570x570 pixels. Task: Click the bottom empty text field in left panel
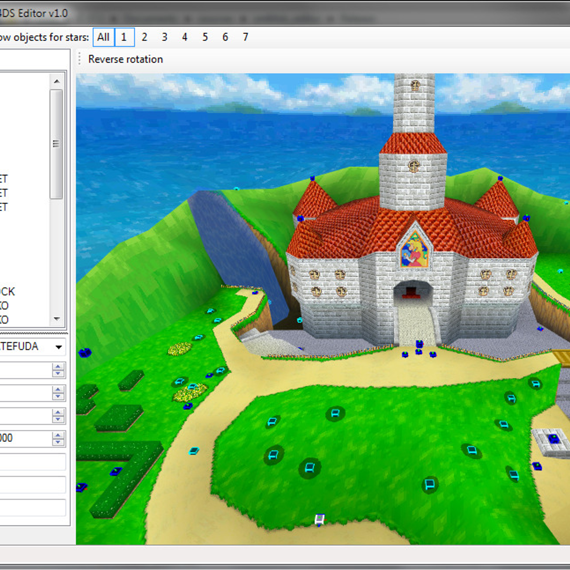point(32,507)
